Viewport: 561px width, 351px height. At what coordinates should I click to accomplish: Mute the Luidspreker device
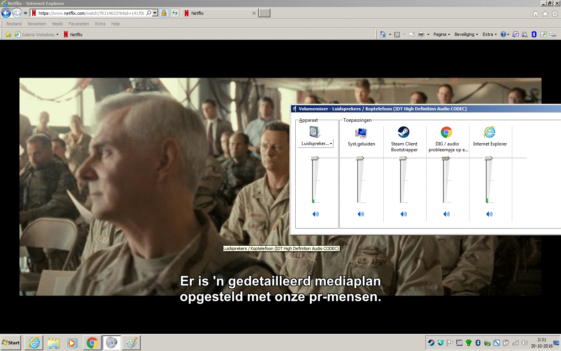[x=316, y=214]
